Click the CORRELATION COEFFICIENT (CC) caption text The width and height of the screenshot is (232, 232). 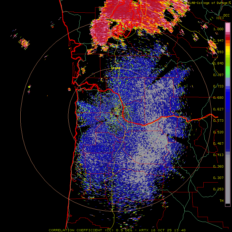tap(81, 230)
